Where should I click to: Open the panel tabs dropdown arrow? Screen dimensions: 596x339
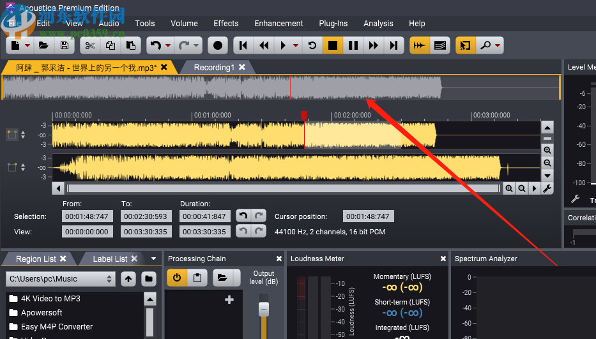point(153,259)
